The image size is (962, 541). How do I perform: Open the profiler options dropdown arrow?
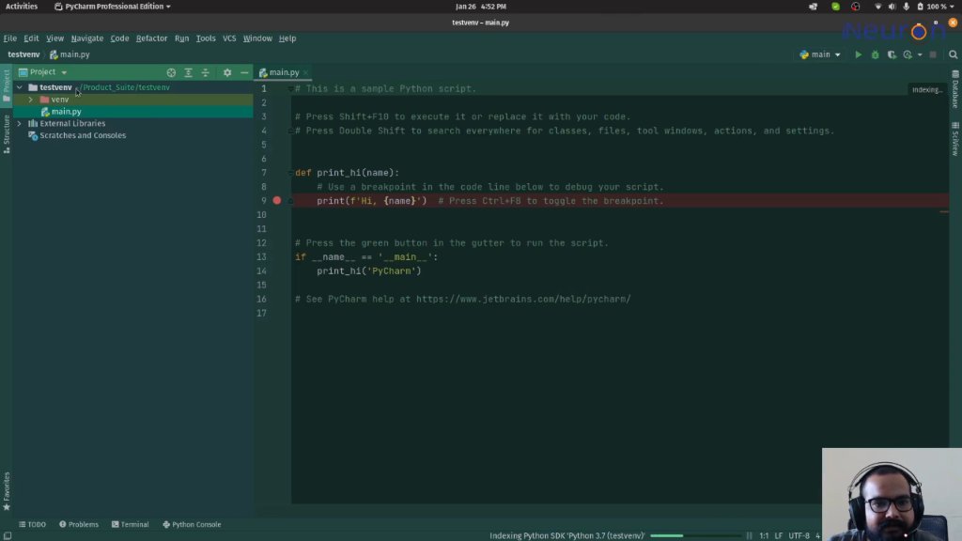pyautogui.click(x=920, y=54)
